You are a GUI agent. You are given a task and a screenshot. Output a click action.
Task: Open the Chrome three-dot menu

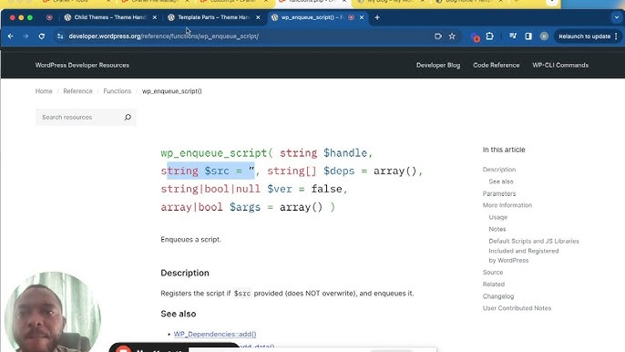pos(616,36)
